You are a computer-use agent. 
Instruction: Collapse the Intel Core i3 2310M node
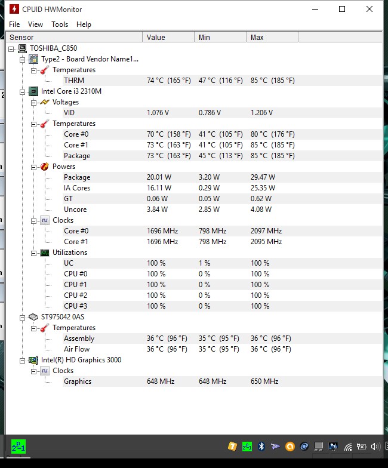point(23,91)
